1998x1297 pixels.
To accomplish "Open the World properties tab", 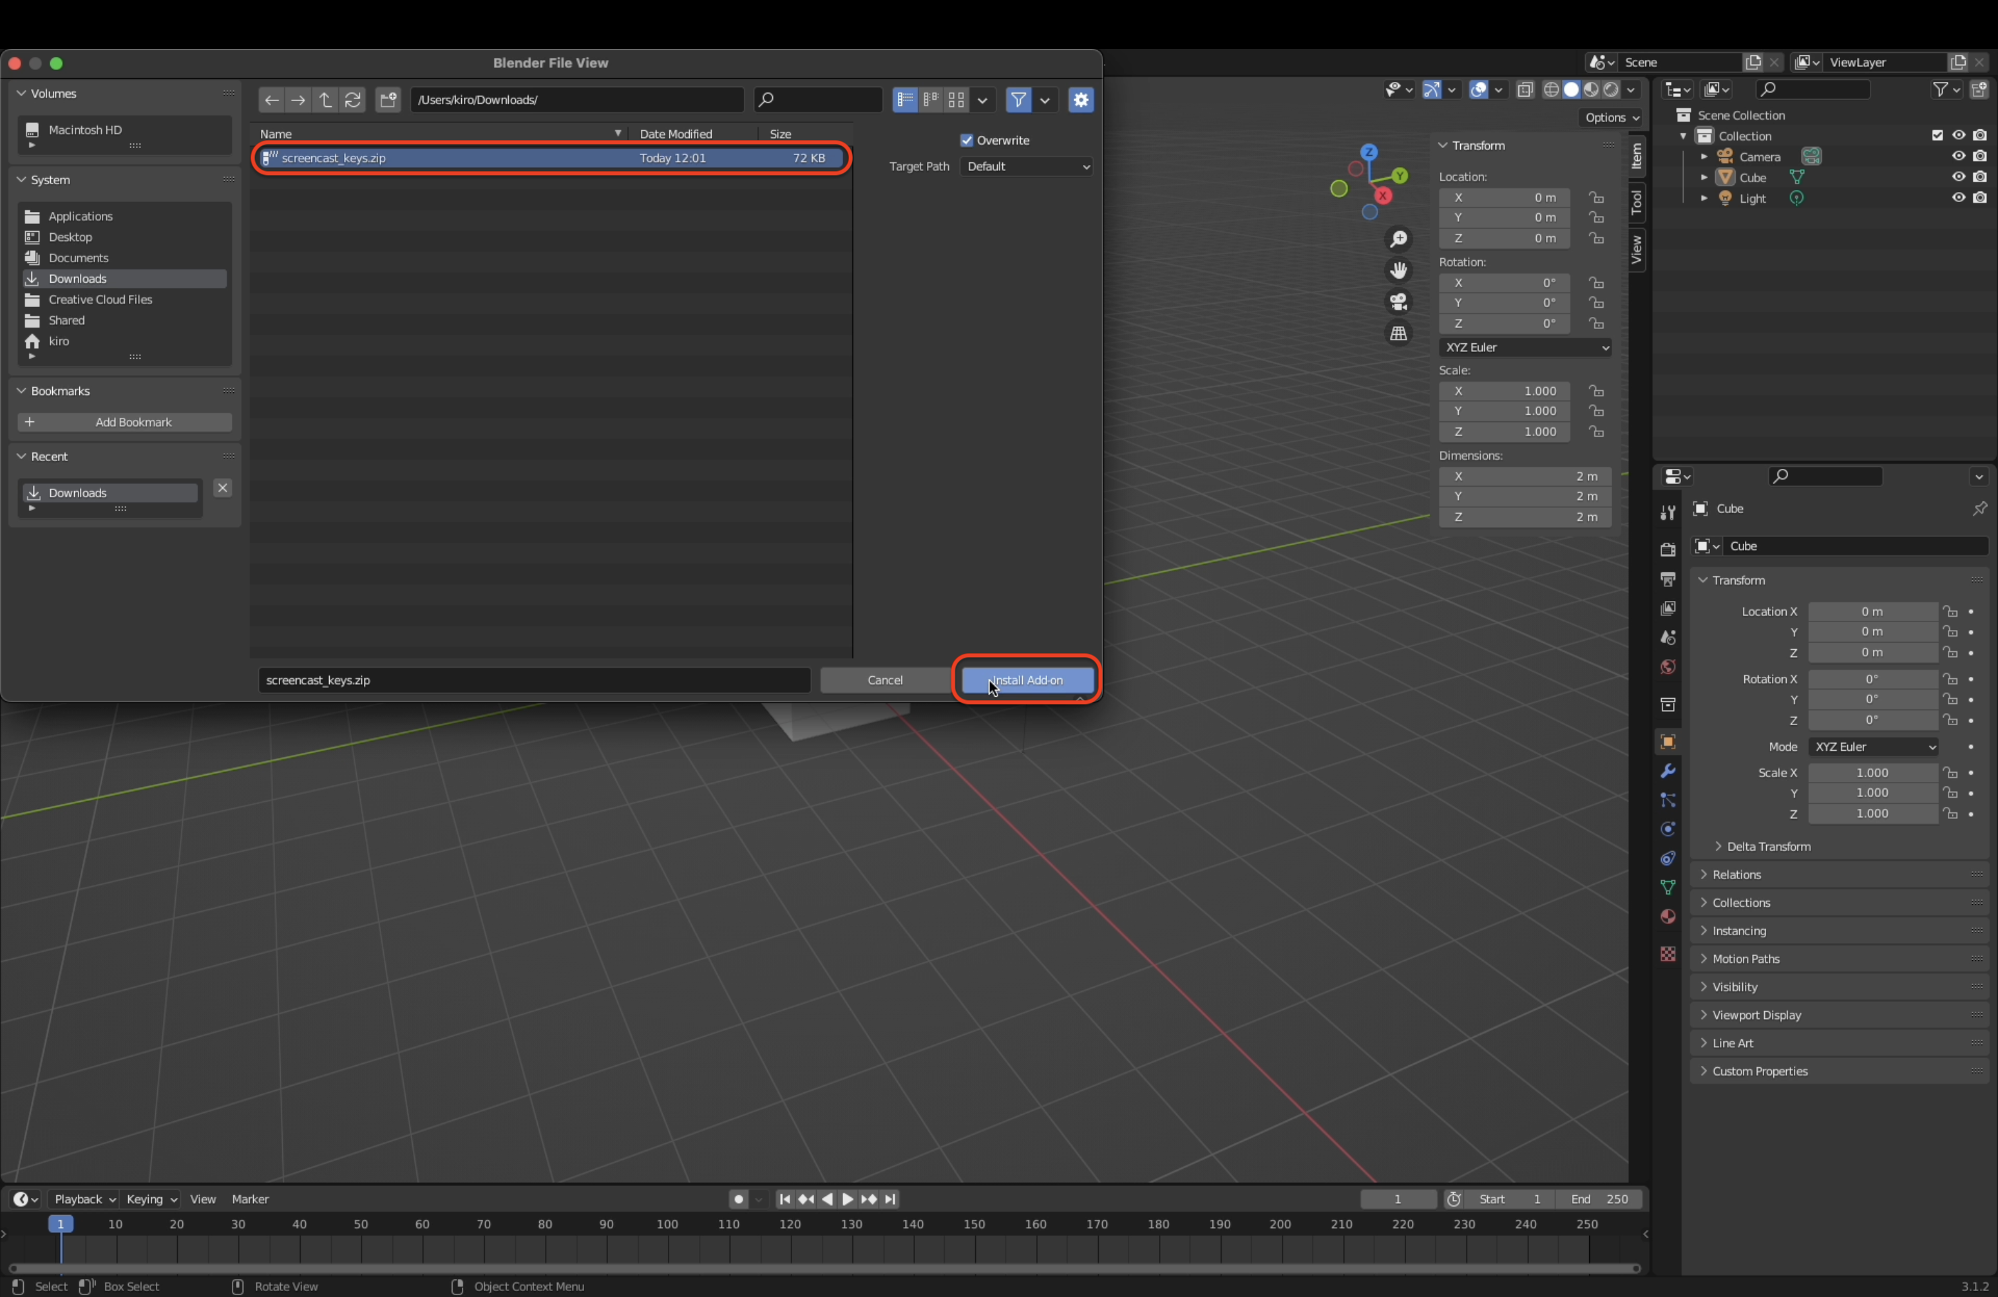I will point(1668,667).
